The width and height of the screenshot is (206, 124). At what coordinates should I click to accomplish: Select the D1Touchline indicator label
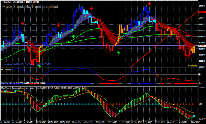click(6, 70)
